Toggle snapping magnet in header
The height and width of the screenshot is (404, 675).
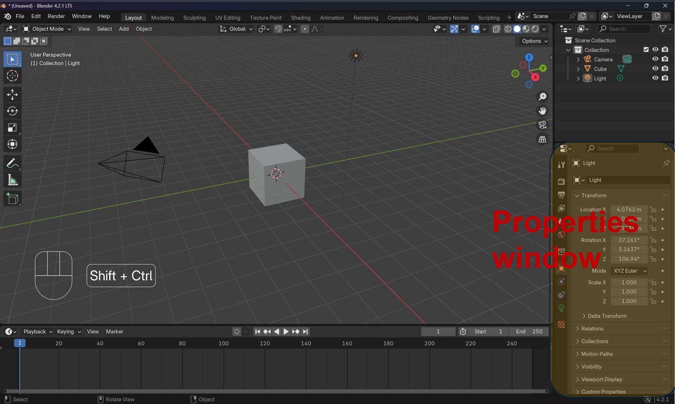[x=278, y=29]
